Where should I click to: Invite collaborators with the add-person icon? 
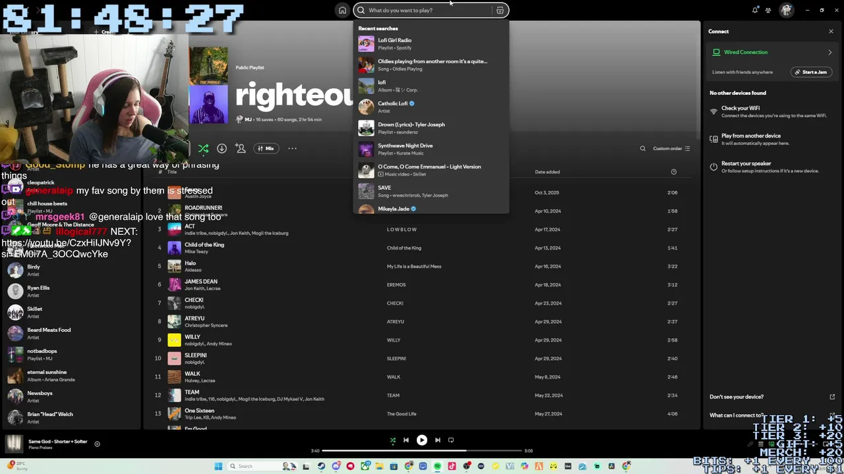pyautogui.click(x=240, y=148)
